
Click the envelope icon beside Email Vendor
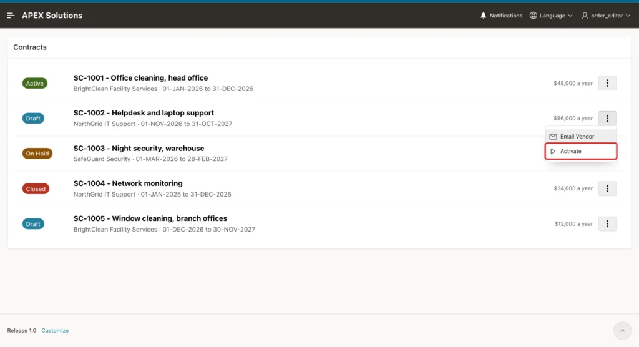553,137
